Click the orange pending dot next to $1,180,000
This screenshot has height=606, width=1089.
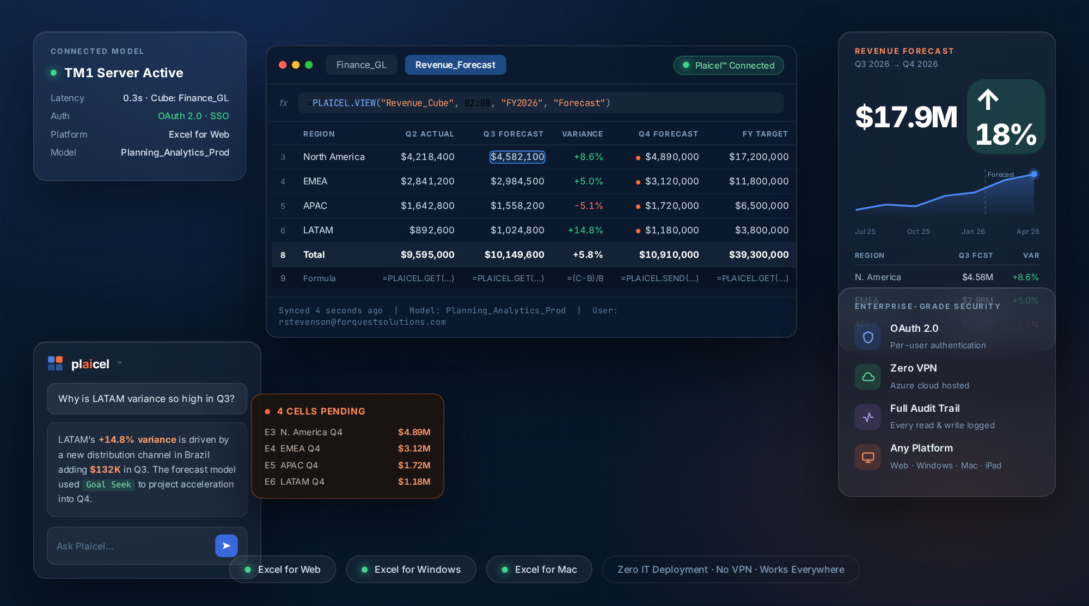click(638, 231)
